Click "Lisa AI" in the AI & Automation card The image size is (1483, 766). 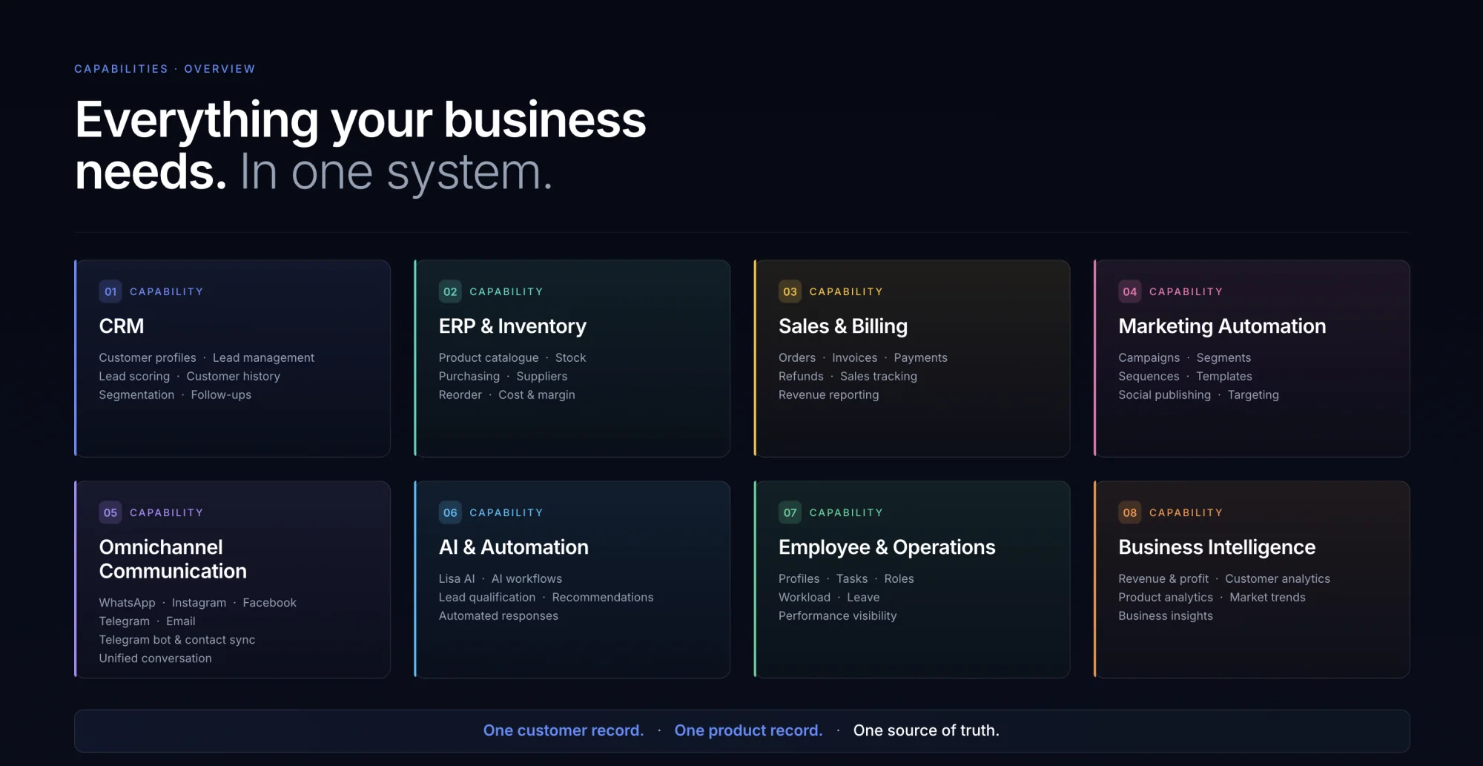457,578
